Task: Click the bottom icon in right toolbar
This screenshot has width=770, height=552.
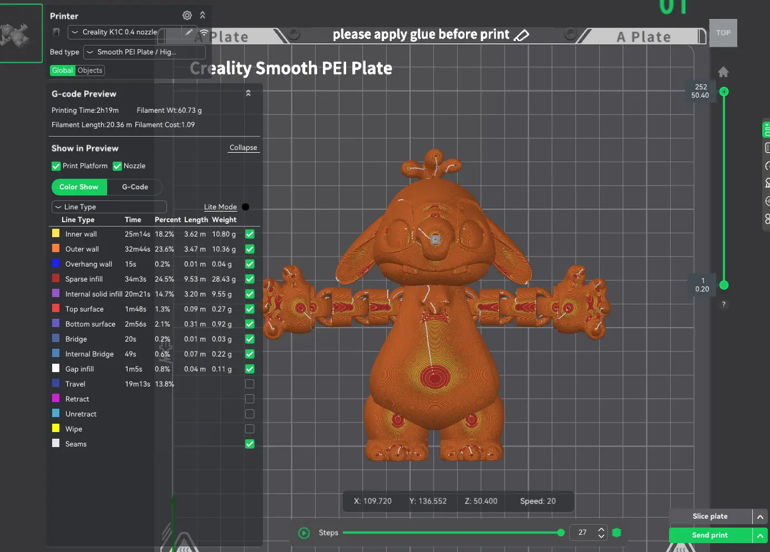Action: click(x=767, y=219)
